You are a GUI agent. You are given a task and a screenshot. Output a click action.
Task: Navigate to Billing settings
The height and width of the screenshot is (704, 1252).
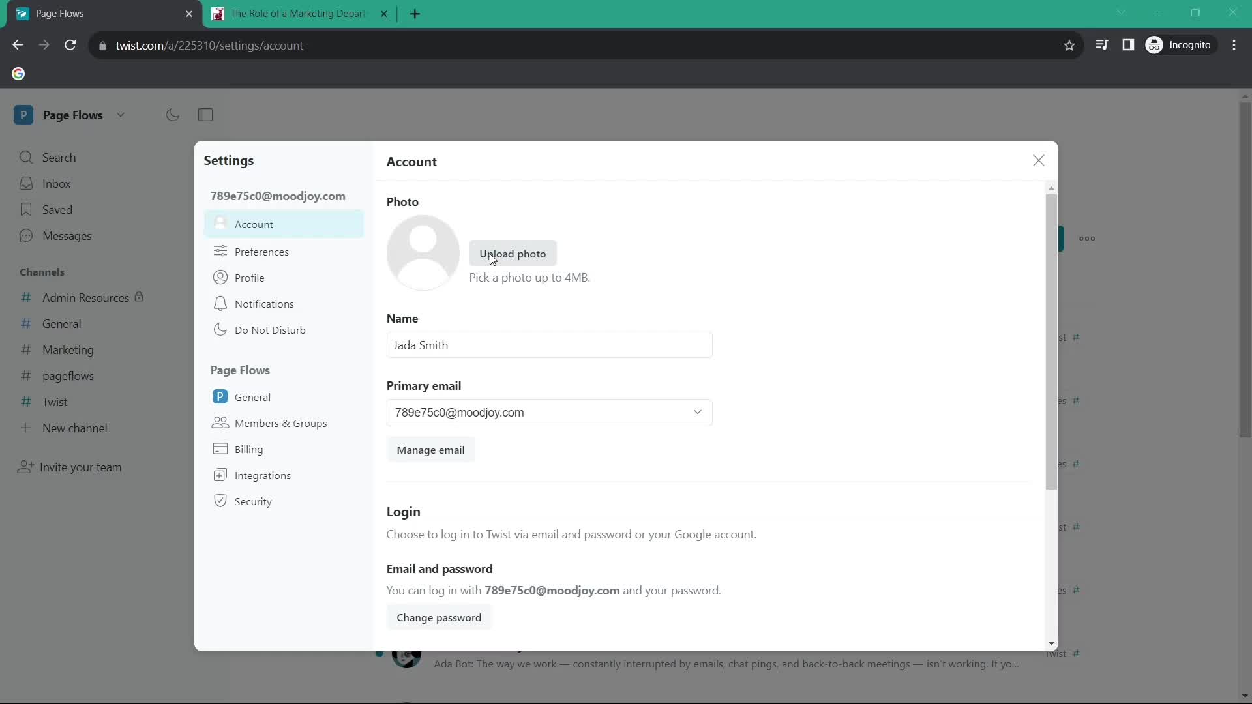(x=248, y=448)
